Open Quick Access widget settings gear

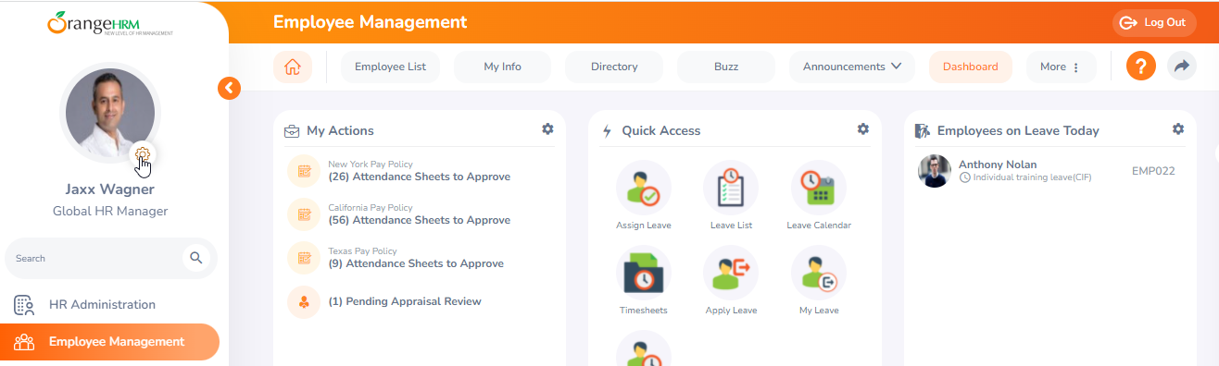[x=863, y=129]
